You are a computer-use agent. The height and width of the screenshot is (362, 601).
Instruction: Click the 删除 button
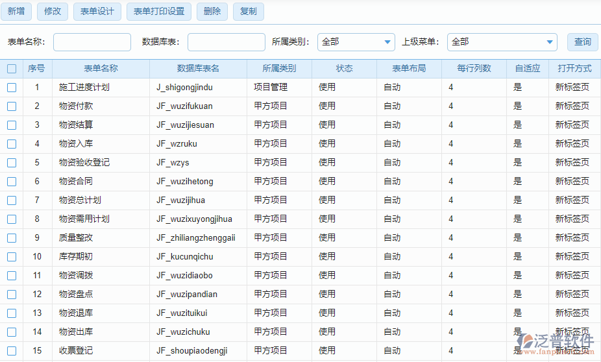212,12
